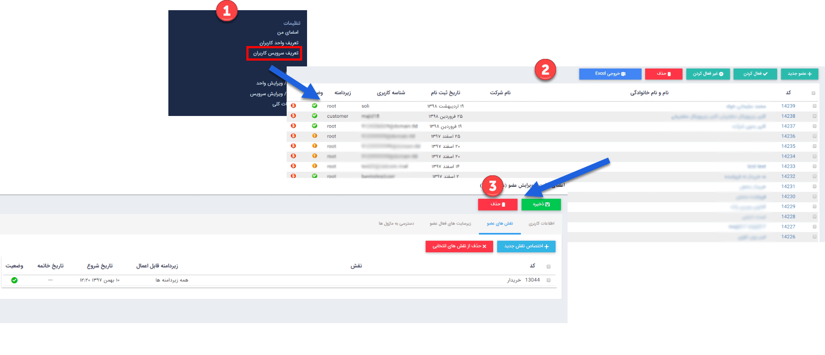Click red dollar icon in row 14236
Viewport: 825px width, 355px height.
[x=293, y=136]
